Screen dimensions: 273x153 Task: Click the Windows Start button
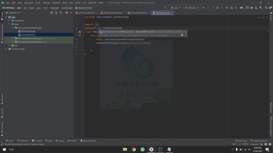point(4,149)
